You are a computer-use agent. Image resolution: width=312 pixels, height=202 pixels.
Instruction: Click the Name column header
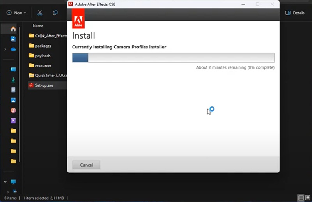[38, 26]
